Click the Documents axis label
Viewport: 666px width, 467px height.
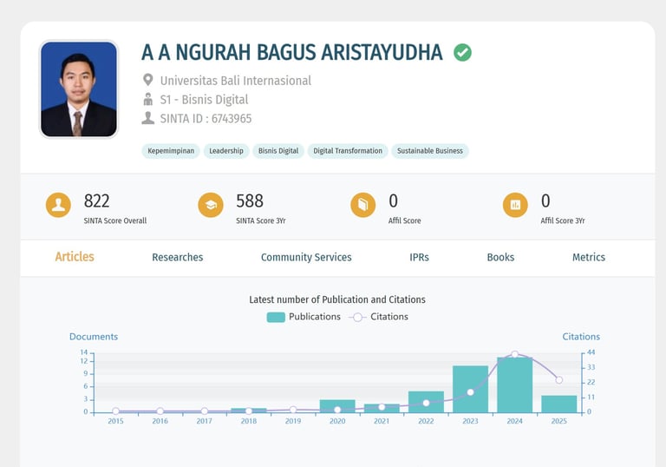(x=94, y=337)
